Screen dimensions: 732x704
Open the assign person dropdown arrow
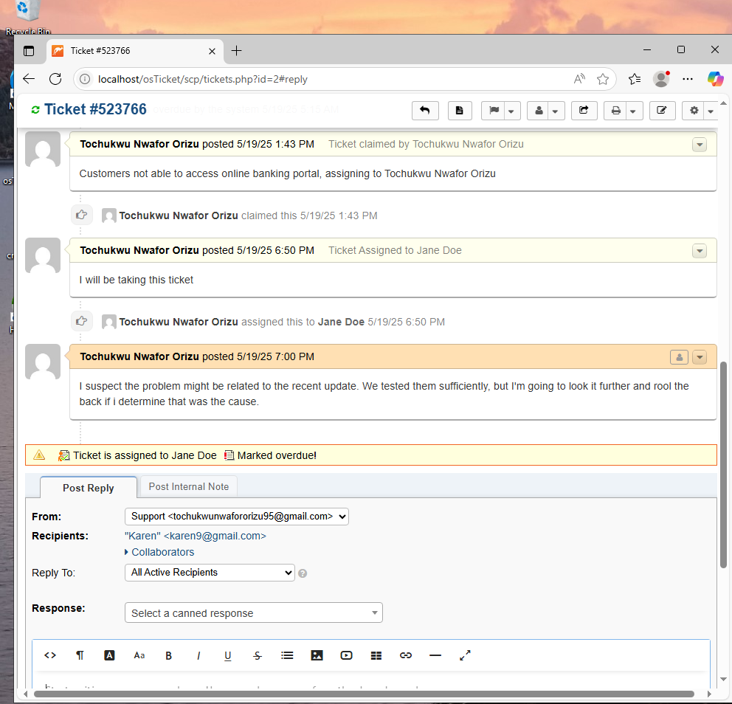tap(556, 111)
